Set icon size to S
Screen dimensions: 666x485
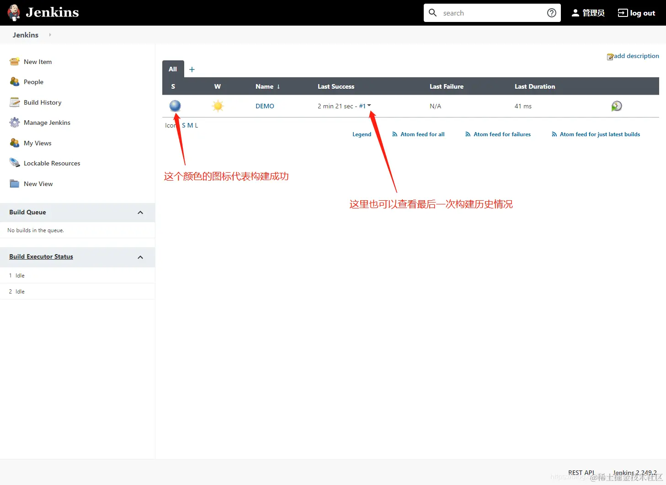[x=184, y=125]
